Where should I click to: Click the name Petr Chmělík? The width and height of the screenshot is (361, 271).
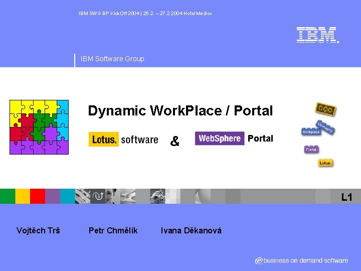[113, 230]
